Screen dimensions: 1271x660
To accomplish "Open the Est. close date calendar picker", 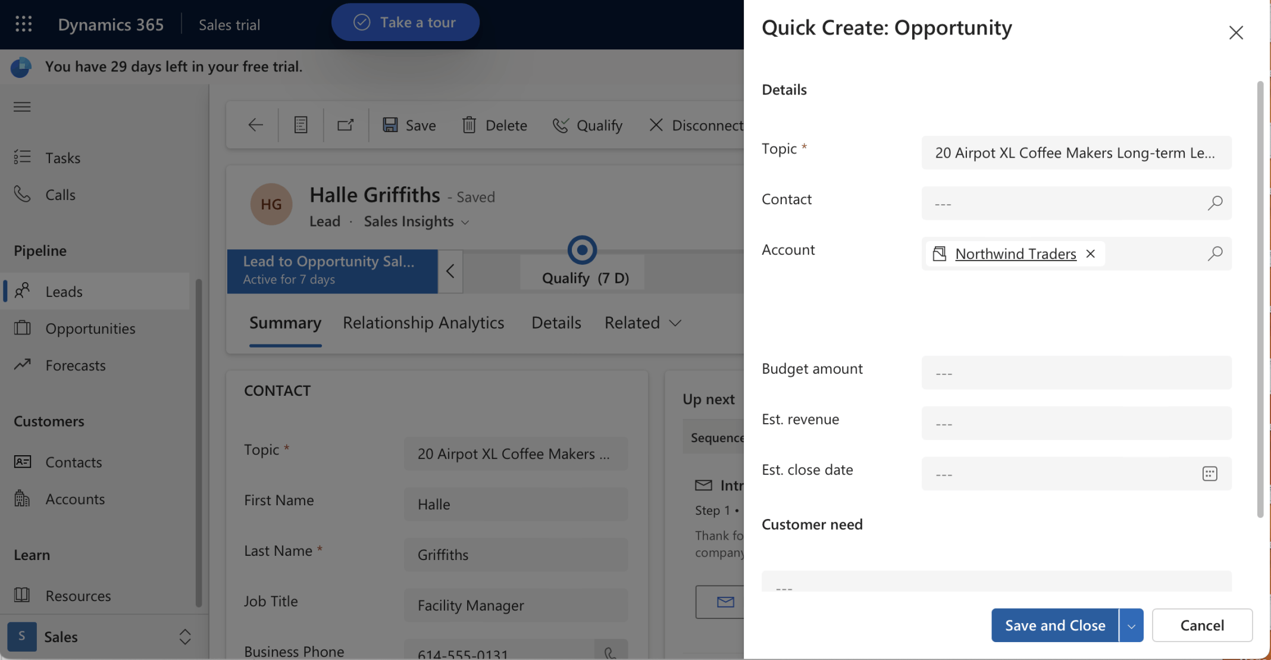I will tap(1209, 474).
